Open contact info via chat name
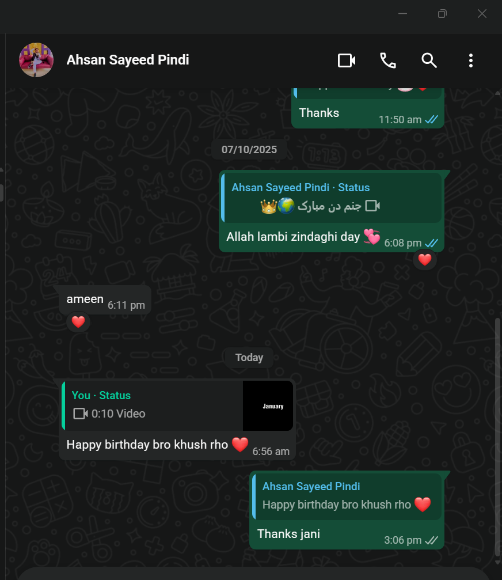The image size is (502, 580). [128, 60]
